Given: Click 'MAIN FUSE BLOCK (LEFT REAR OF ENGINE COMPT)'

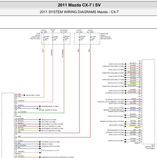Looking at the screenshot, I should pos(106,36).
